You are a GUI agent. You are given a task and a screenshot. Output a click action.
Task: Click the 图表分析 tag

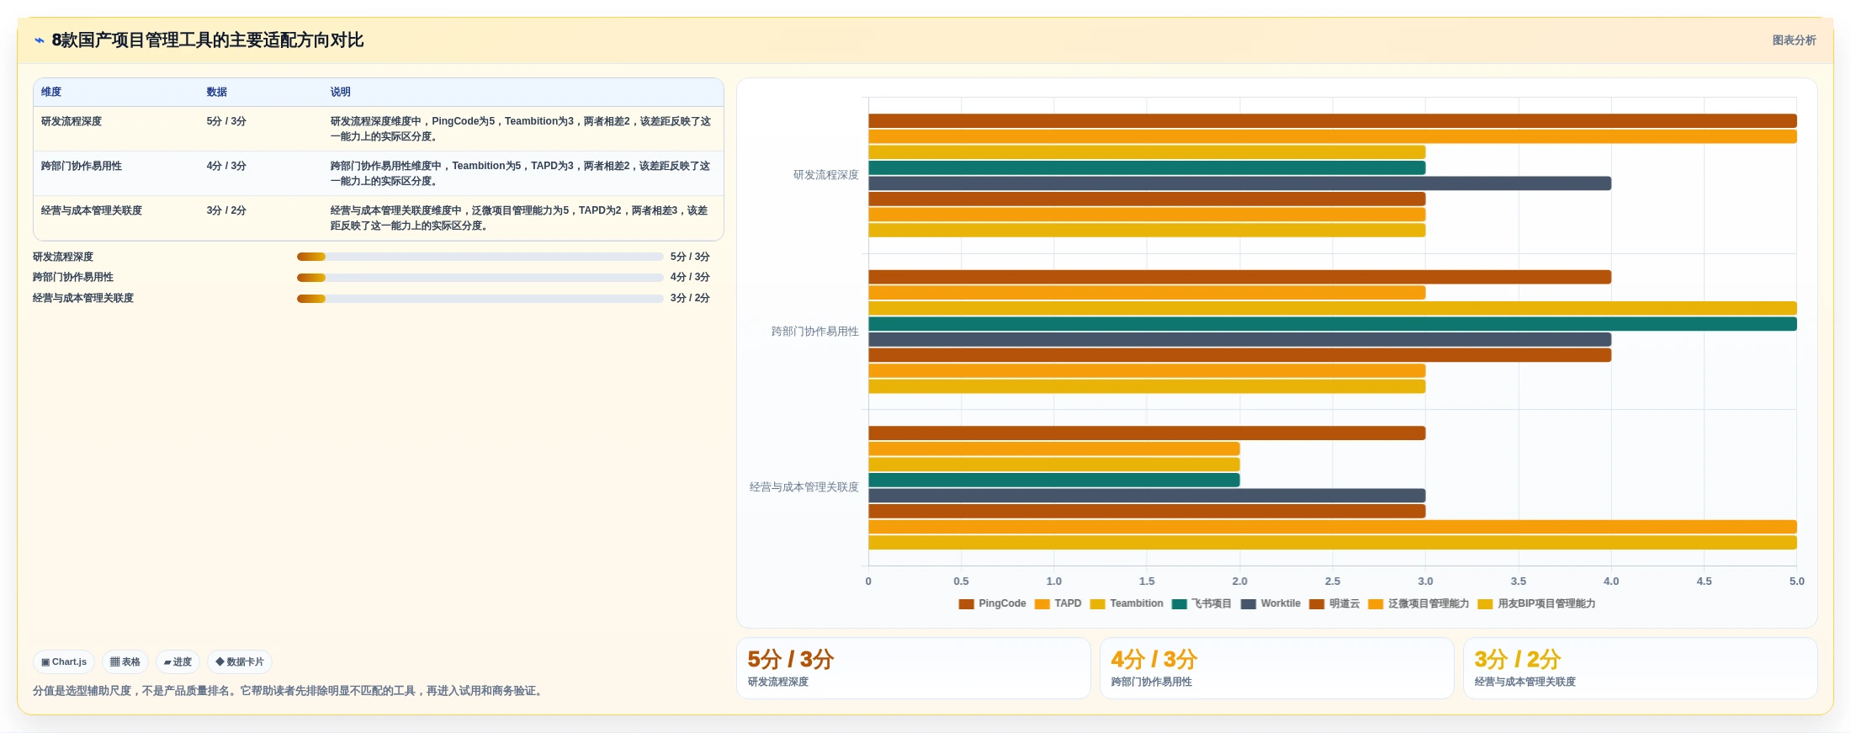(x=1794, y=40)
